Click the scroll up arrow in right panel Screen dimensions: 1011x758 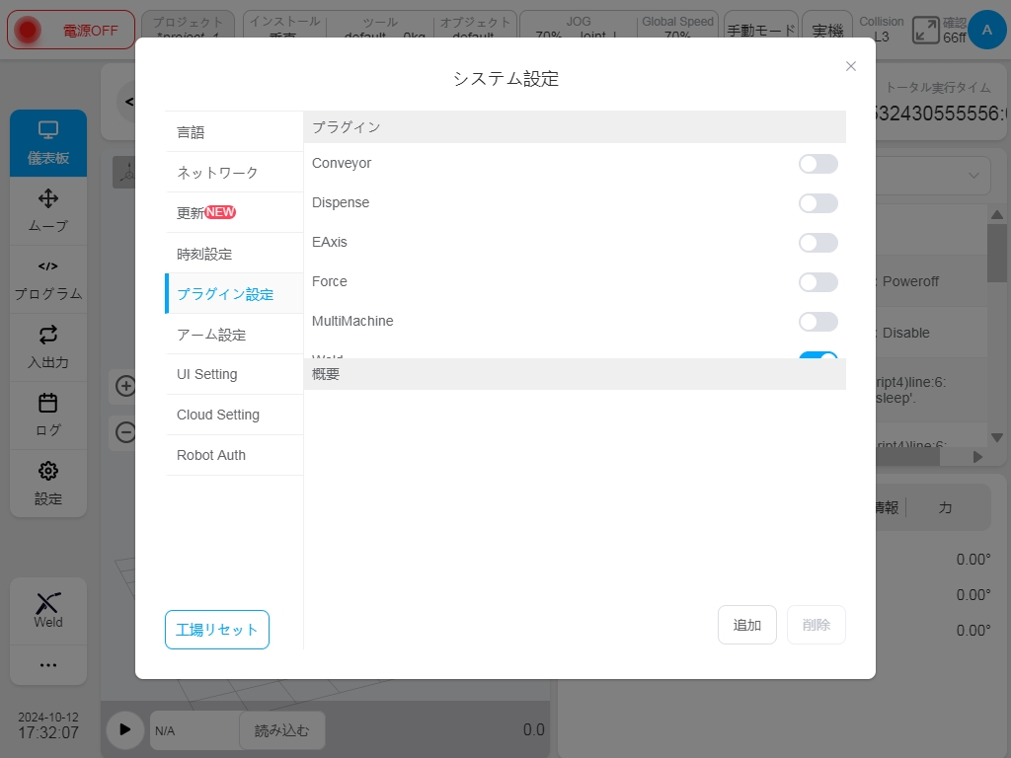[997, 214]
